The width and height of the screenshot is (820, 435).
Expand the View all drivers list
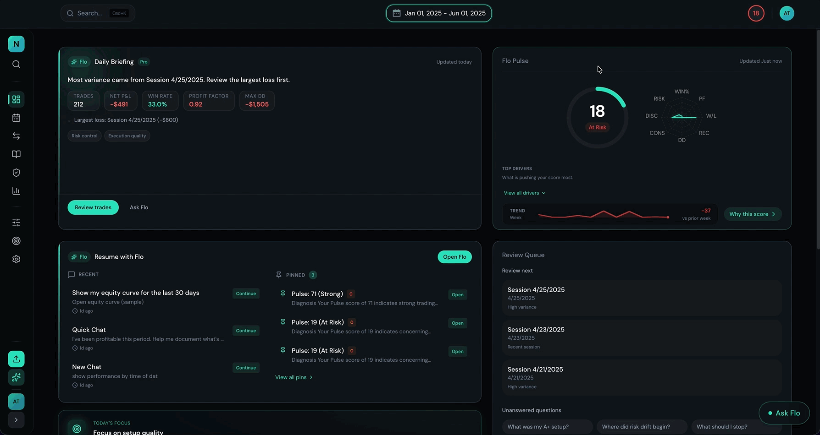(524, 193)
